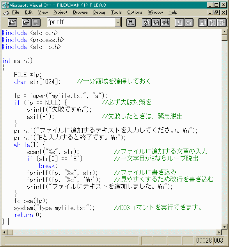Image resolution: width=229 pixels, height=247 pixels.
Task: Expand the fprintf find dropdown arrow
Action: click(x=118, y=22)
